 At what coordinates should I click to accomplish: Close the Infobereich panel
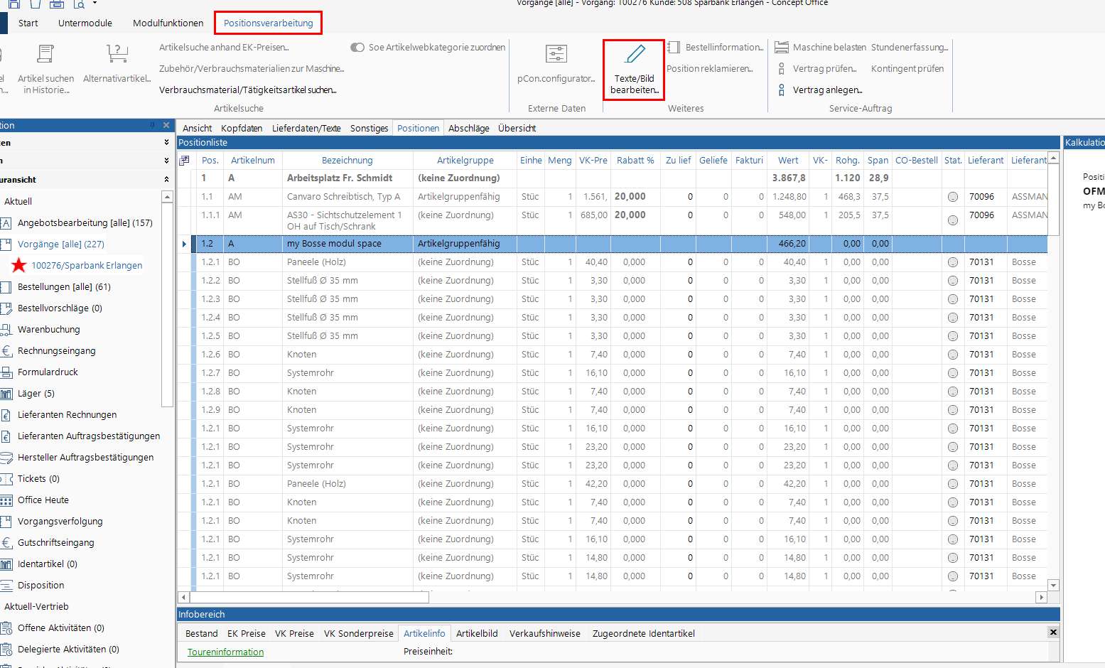click(1053, 632)
